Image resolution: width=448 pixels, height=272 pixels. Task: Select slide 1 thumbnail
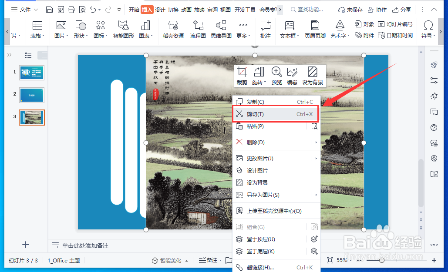(32, 73)
